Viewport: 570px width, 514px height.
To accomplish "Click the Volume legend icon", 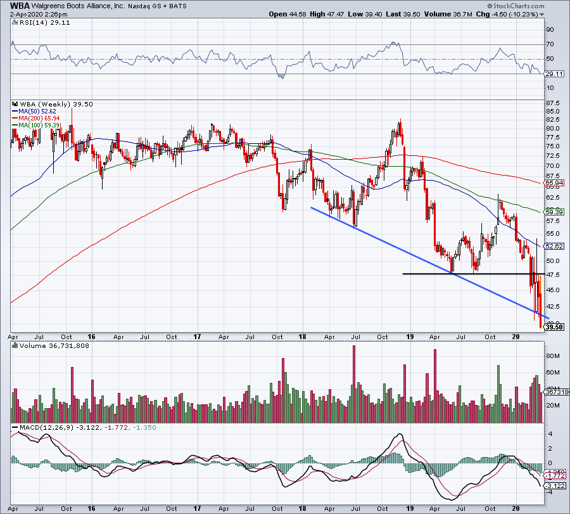I will (x=15, y=345).
